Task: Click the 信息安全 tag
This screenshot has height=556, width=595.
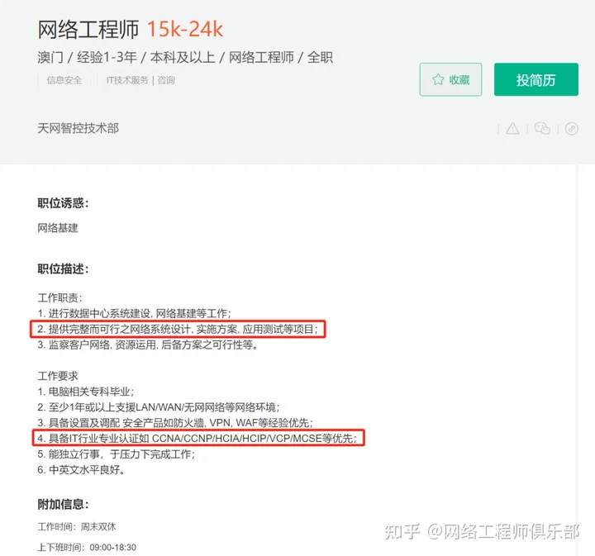Action: coord(64,80)
